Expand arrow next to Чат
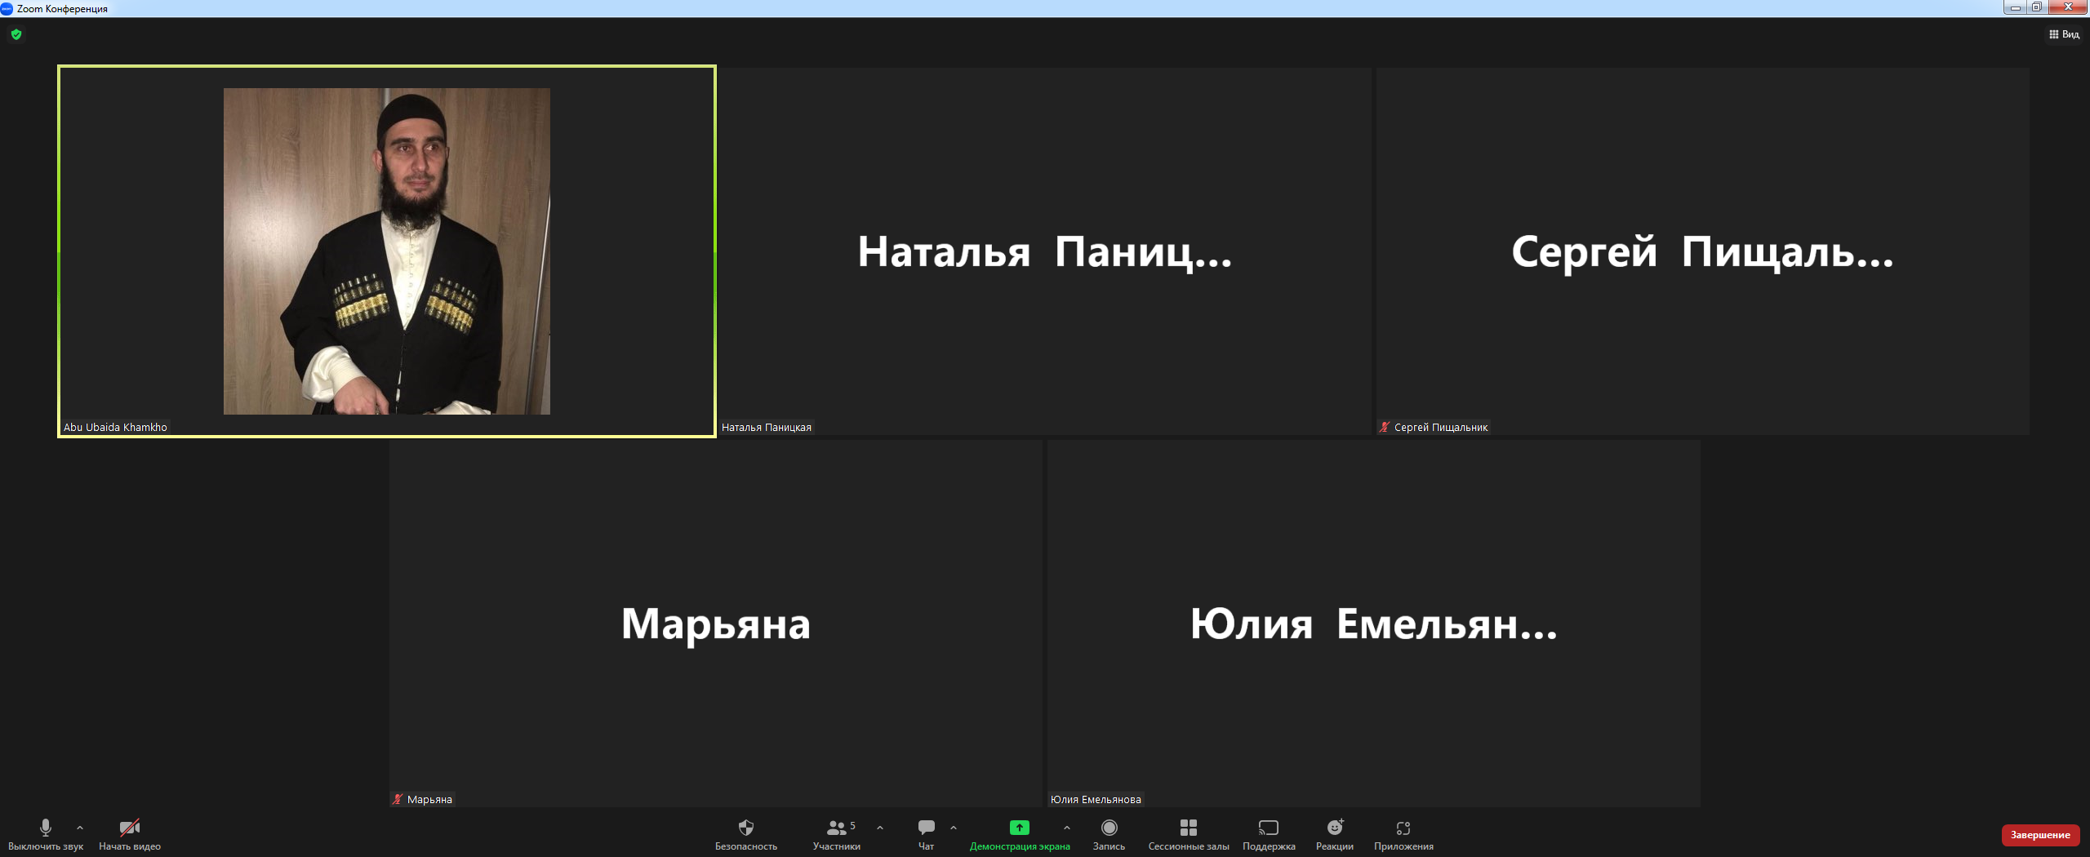Screen dimensions: 2090x857 (954, 828)
